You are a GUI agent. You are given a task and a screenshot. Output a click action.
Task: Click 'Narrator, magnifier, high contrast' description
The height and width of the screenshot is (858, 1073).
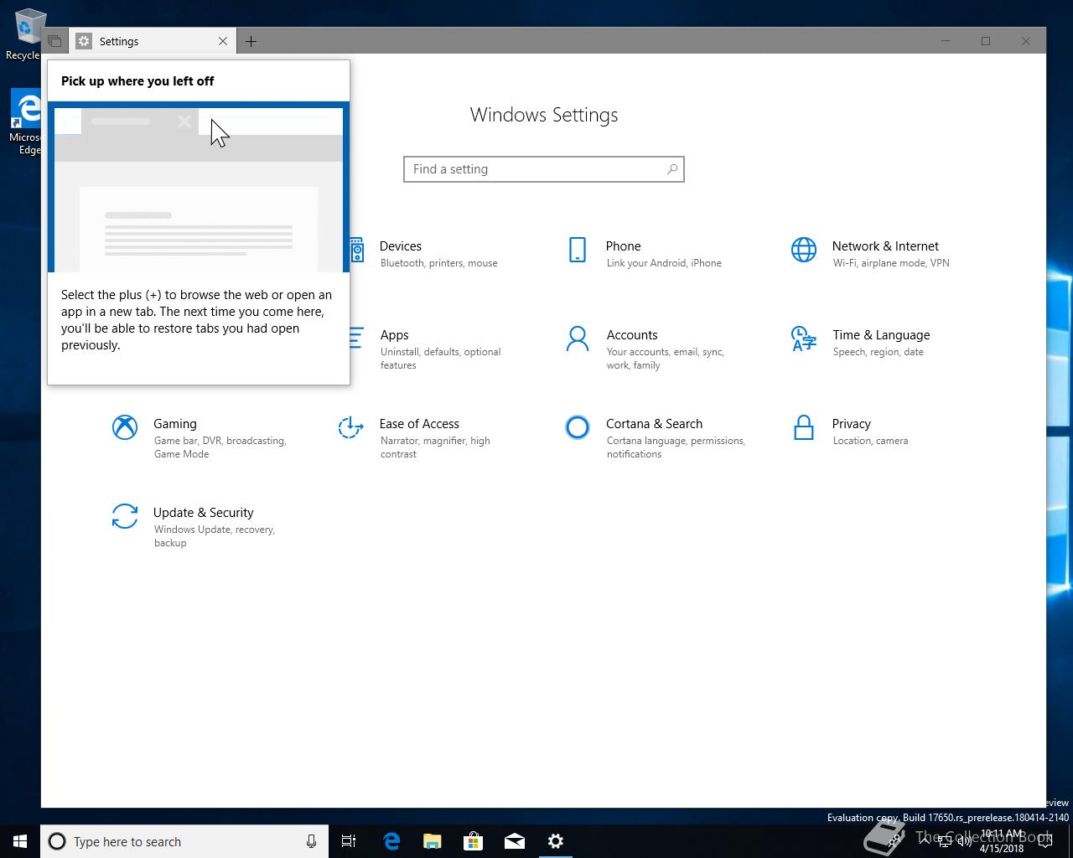[x=435, y=447]
